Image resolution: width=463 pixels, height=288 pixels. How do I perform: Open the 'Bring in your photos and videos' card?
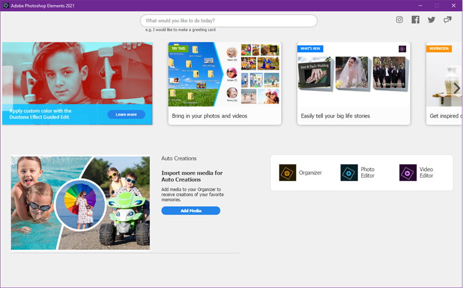pyautogui.click(x=225, y=83)
